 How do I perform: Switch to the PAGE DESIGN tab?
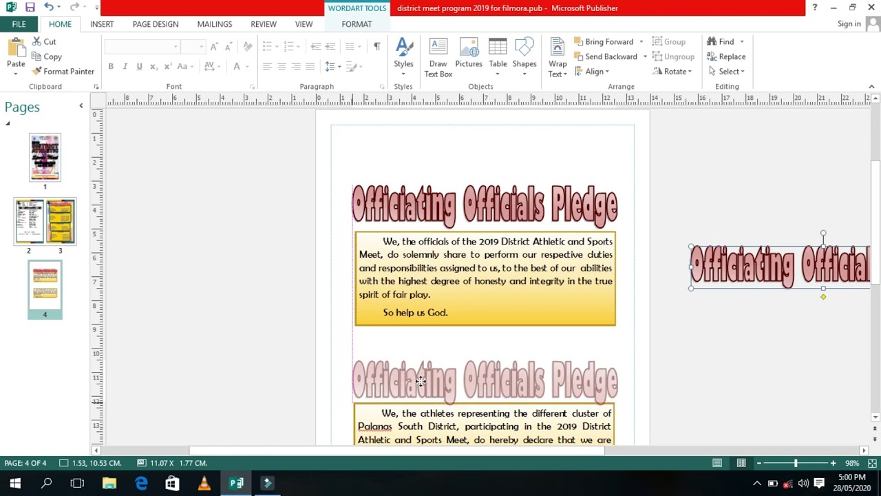(156, 24)
